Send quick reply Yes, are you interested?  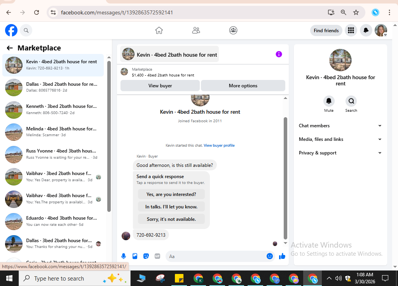point(171,194)
